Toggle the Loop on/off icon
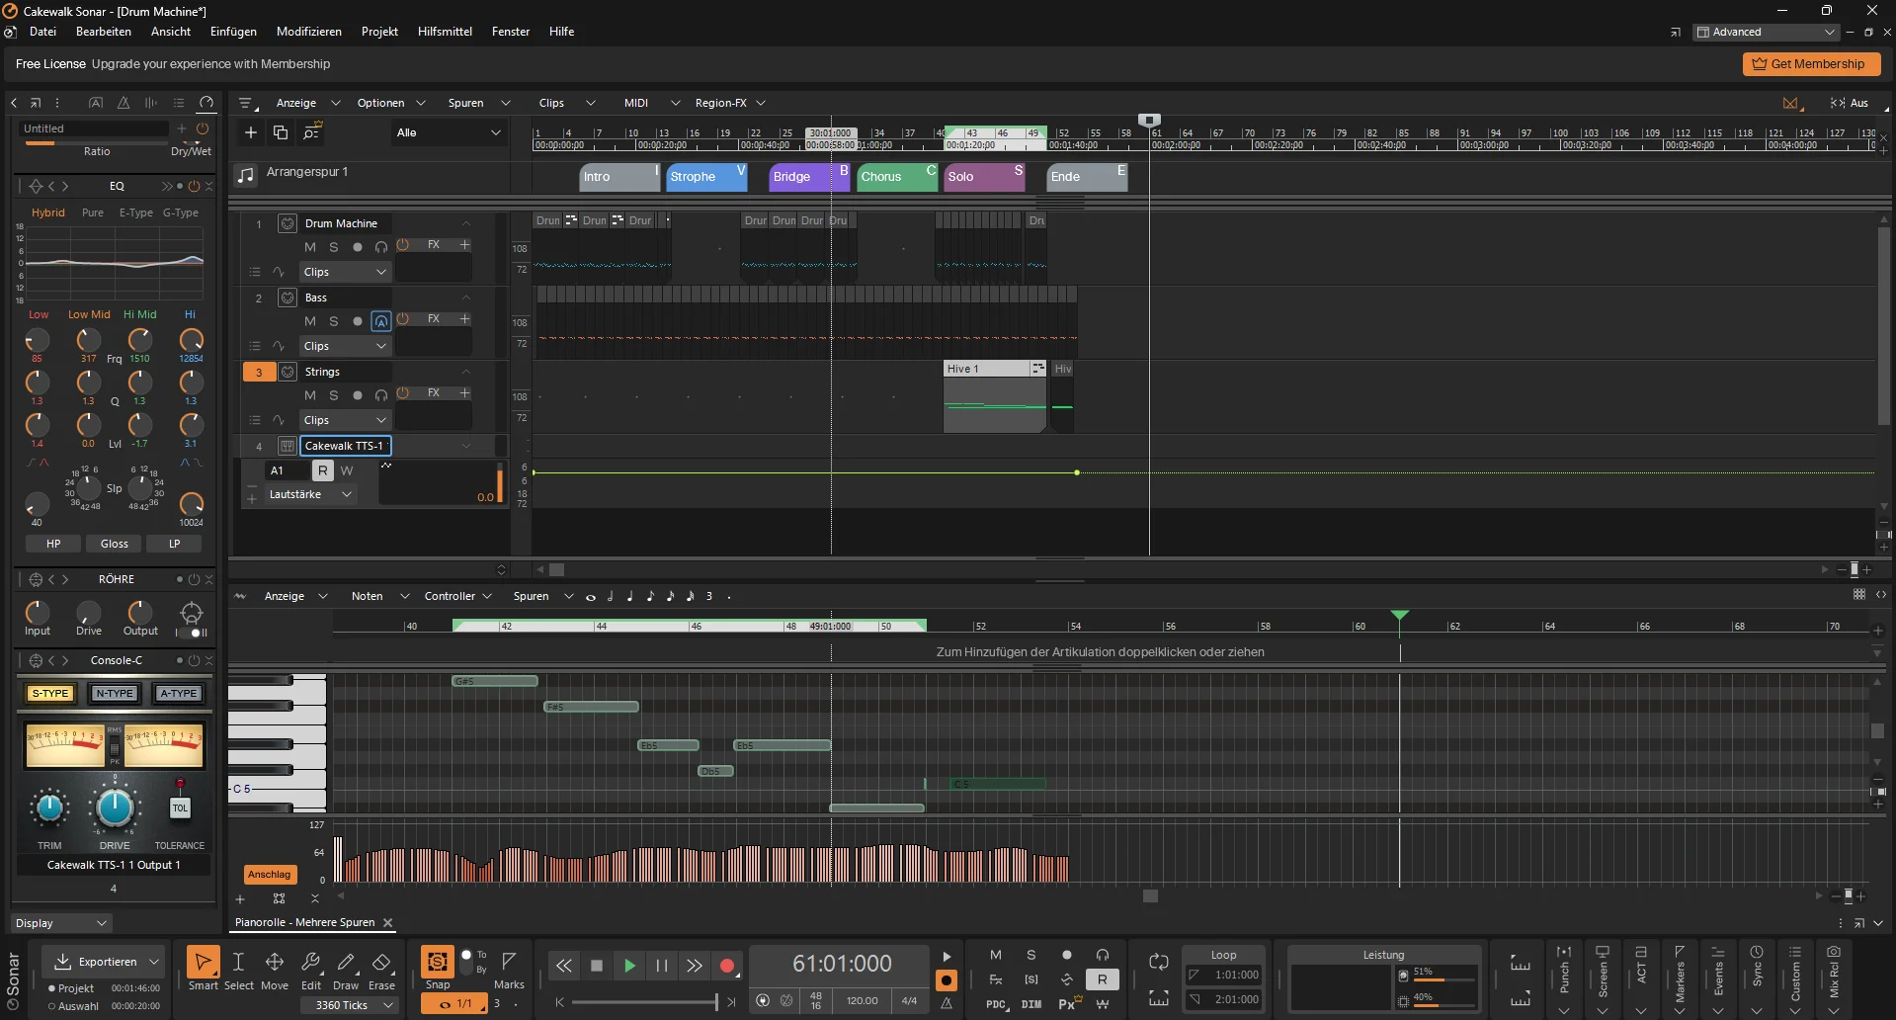Viewport: 1896px width, 1020px height. click(x=1159, y=961)
